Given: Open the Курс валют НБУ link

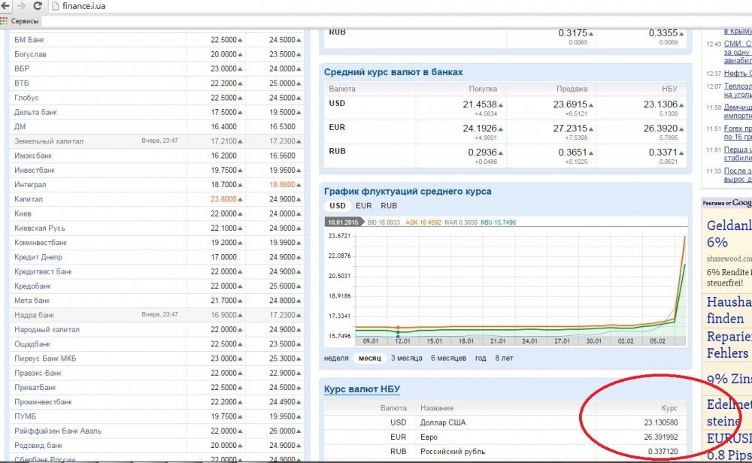Looking at the screenshot, I should click(362, 389).
